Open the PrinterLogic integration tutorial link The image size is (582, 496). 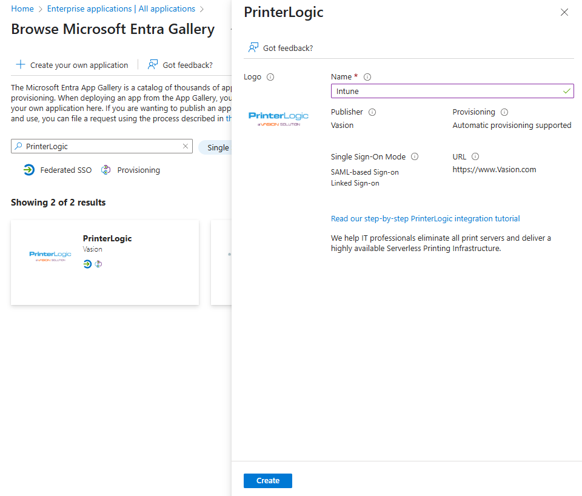426,219
